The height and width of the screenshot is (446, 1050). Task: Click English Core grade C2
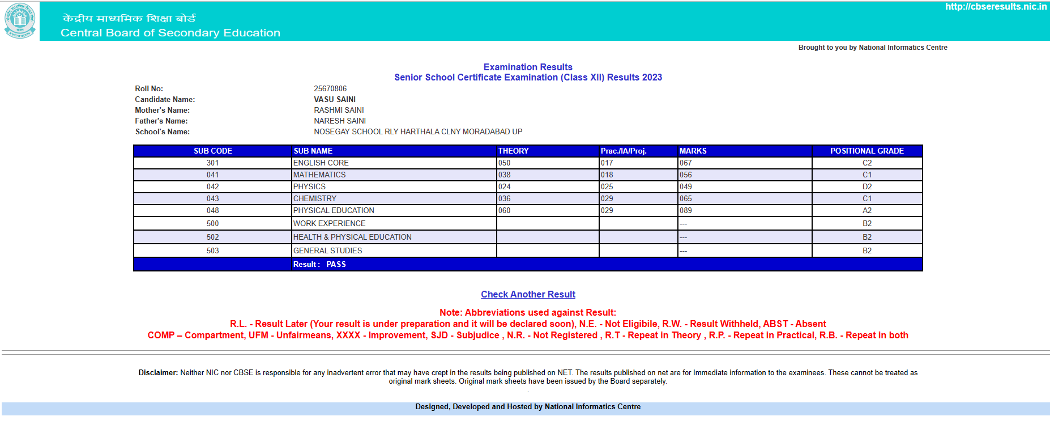point(867,163)
